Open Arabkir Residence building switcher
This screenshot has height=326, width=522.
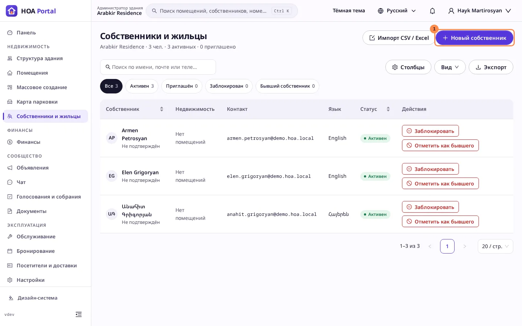coord(119,11)
